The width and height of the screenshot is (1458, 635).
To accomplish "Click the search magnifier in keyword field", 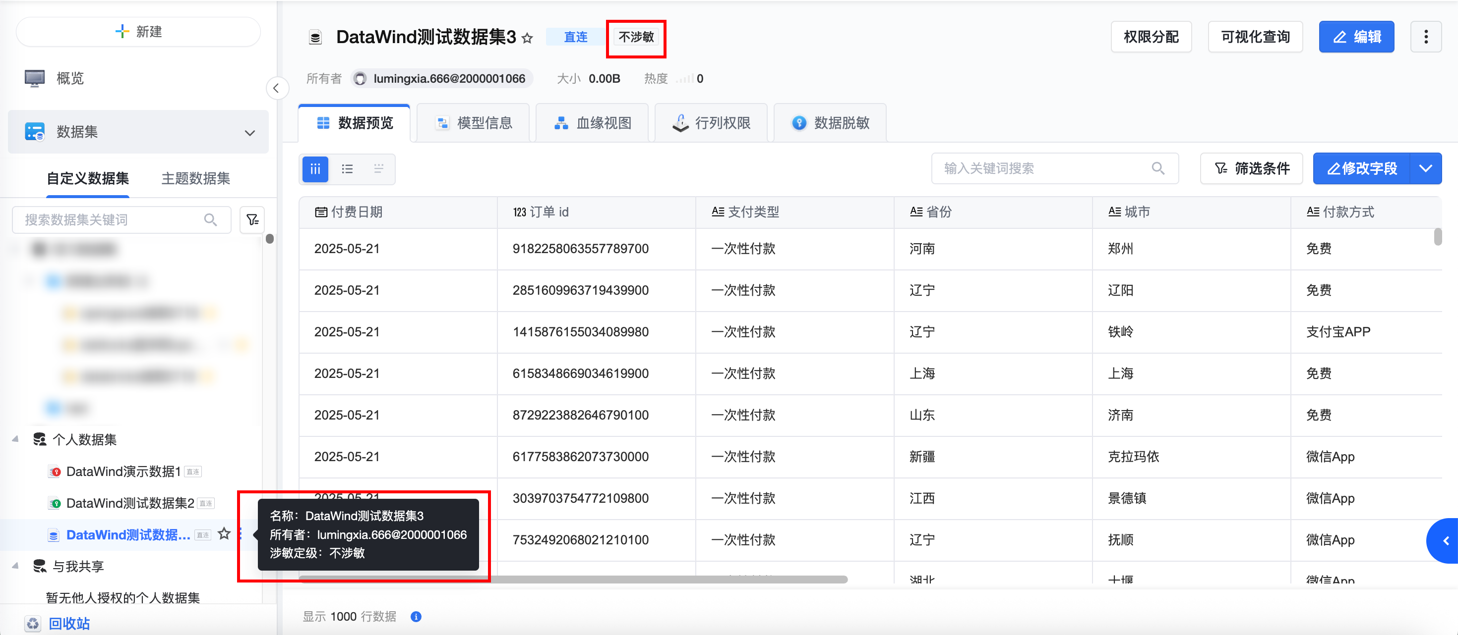I will (x=1157, y=168).
